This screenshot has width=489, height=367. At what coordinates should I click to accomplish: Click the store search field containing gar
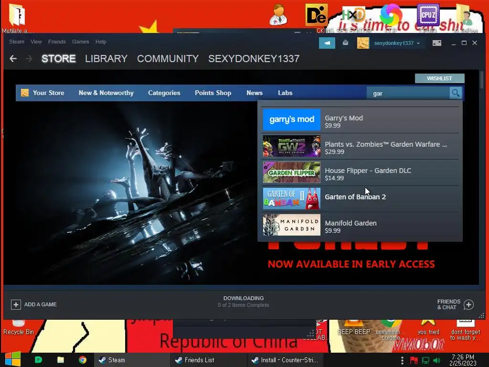click(408, 93)
